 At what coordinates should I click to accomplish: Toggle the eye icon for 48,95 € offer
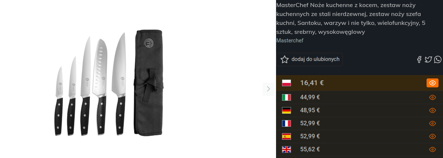[432, 110]
